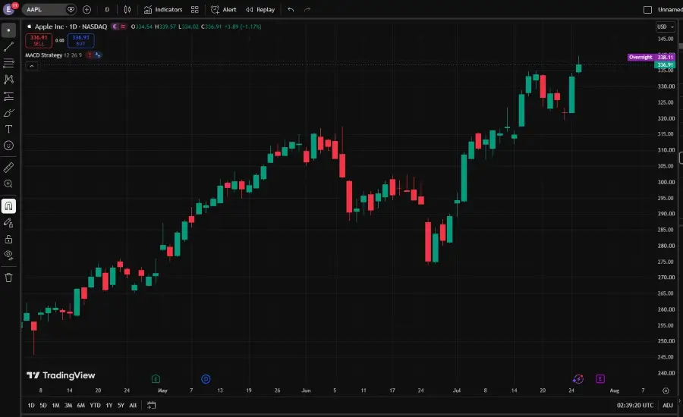Click the purple lightning event marker

[578, 379]
